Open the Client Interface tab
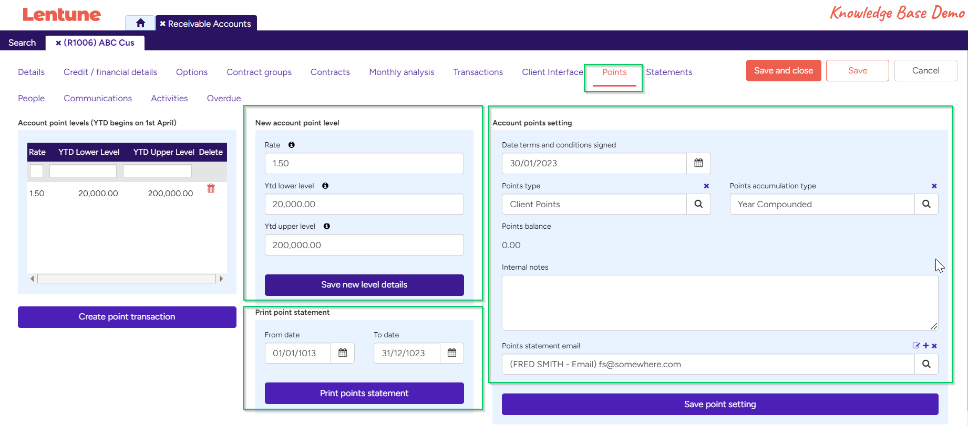The height and width of the screenshot is (426, 968). coord(552,72)
